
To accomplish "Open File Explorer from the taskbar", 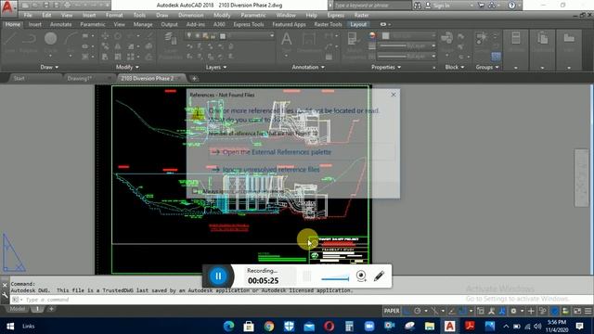I will pos(430,326).
